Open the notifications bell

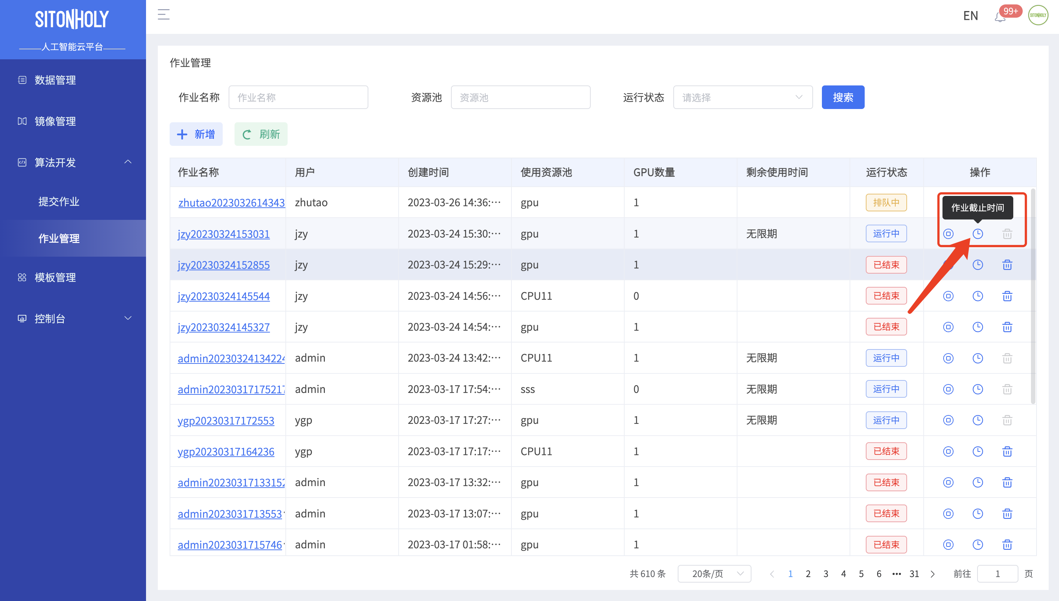(x=1000, y=17)
